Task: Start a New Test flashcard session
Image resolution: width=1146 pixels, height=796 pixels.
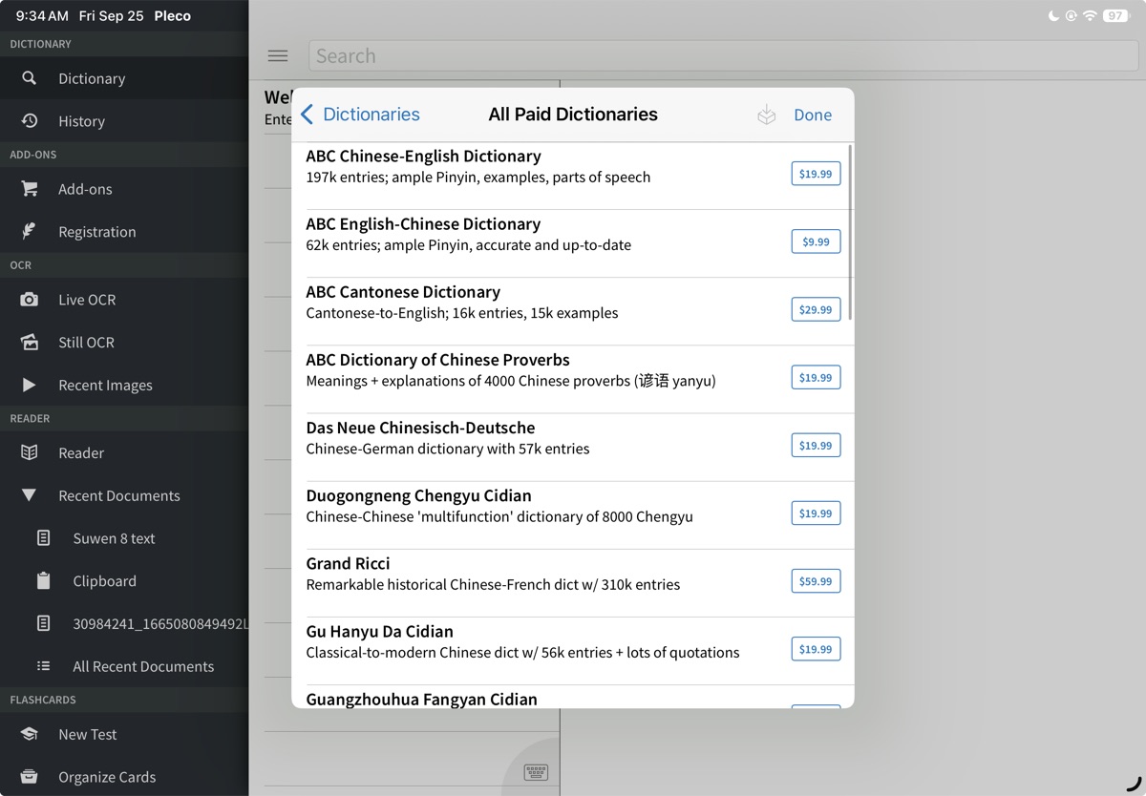Action: 124,734
